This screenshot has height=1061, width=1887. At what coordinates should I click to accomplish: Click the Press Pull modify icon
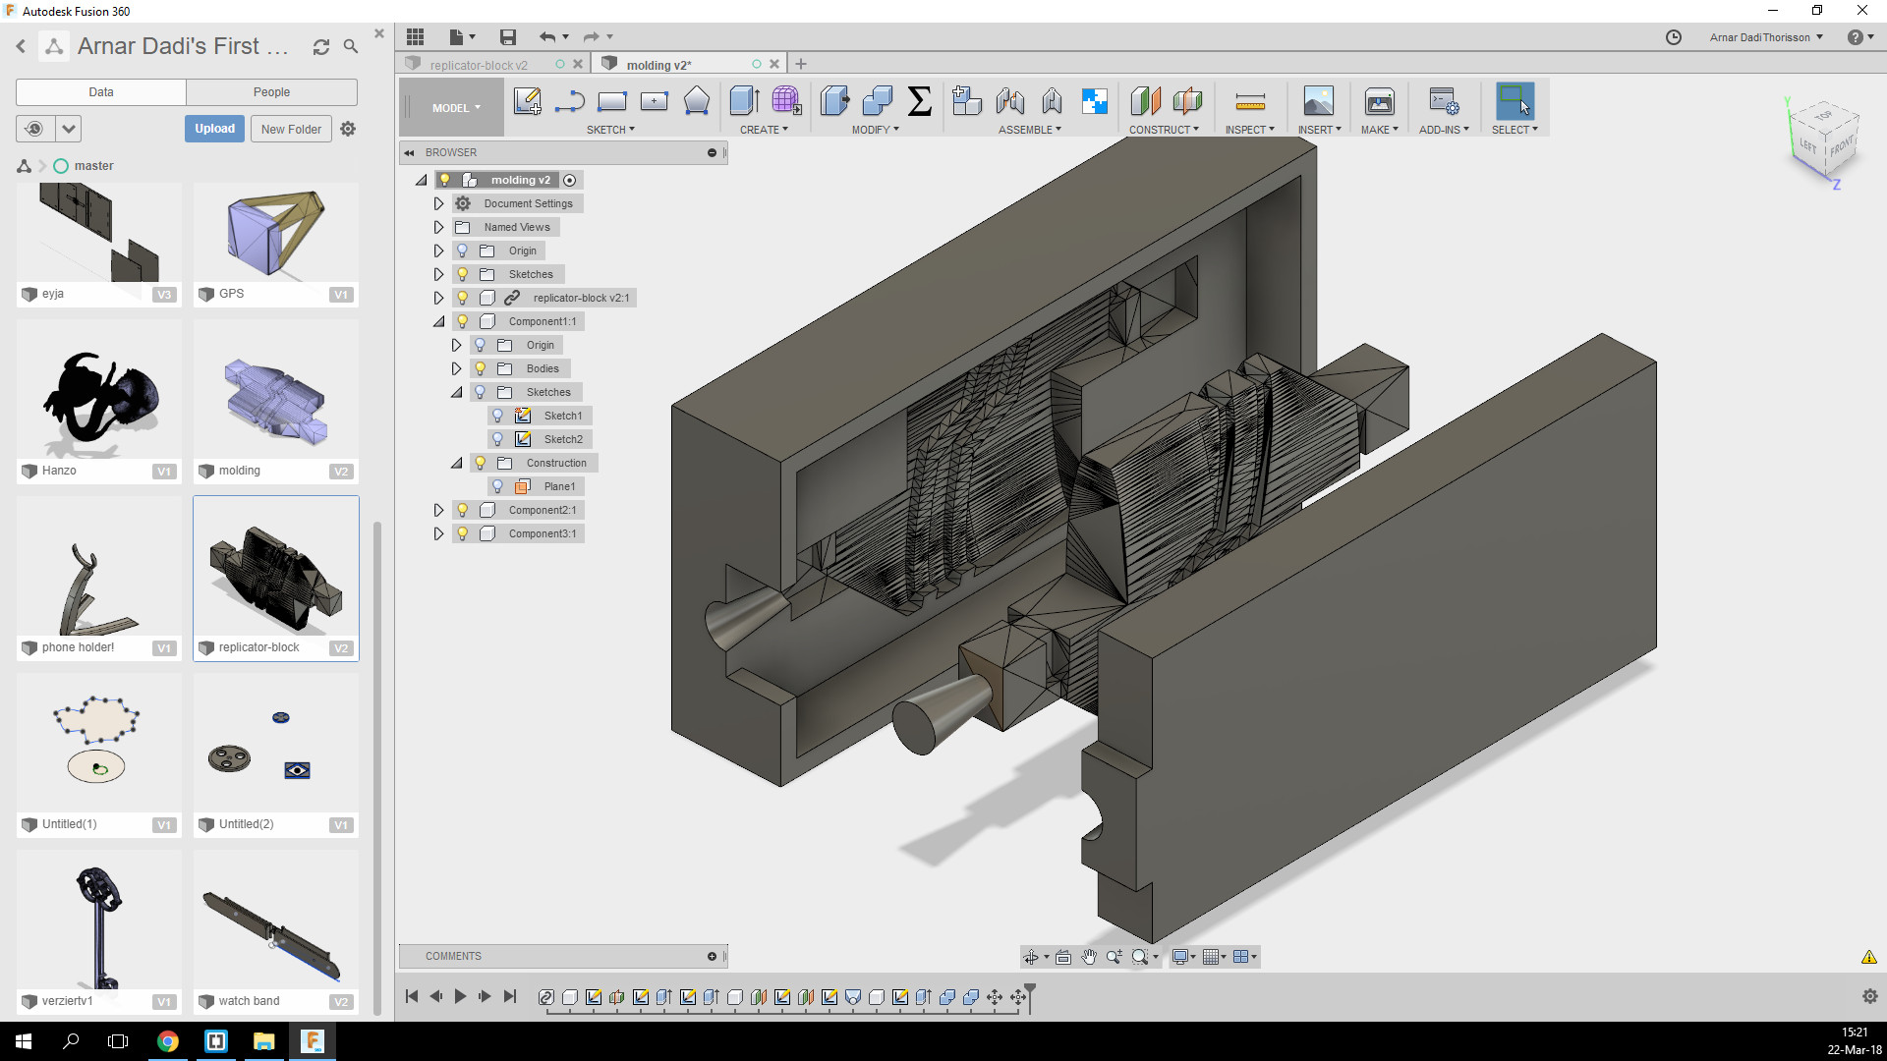[x=834, y=101]
